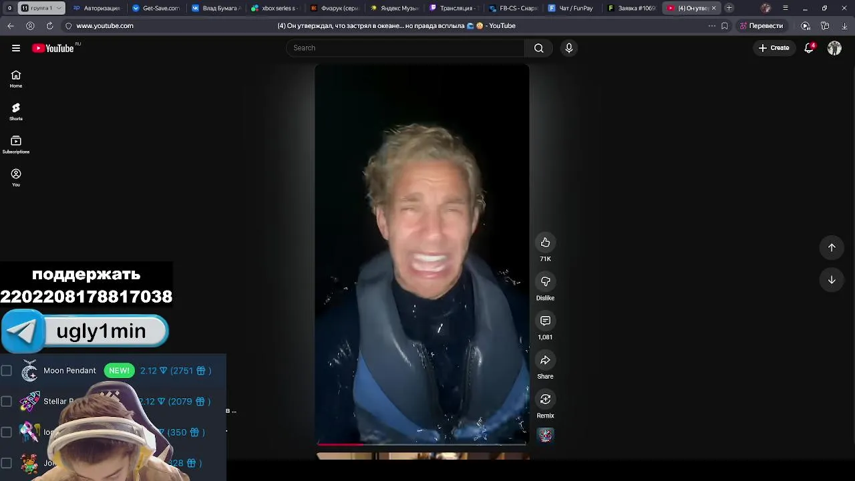Start voice search with microphone
Screen dimensions: 855x481
click(569, 48)
